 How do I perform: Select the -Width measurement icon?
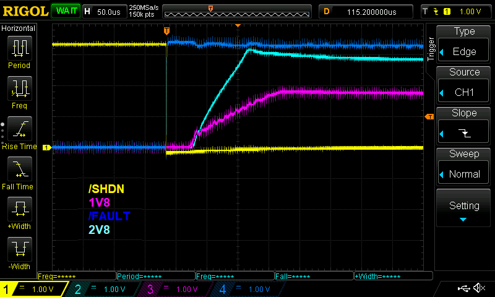pyautogui.click(x=20, y=249)
